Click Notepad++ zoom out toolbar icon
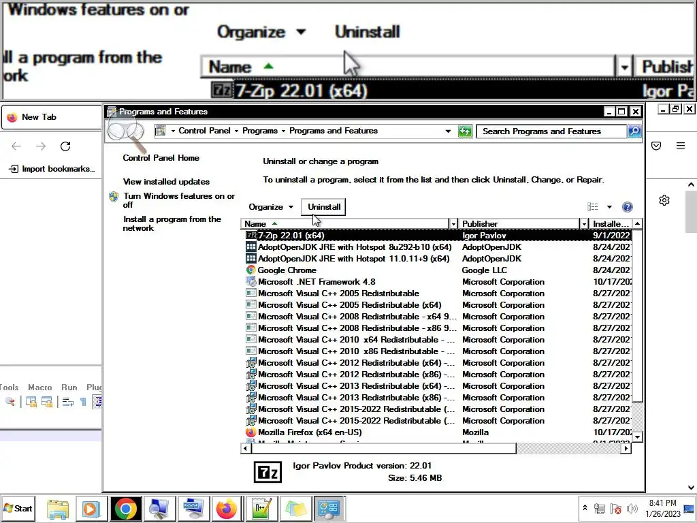The width and height of the screenshot is (697, 523). pos(10,402)
